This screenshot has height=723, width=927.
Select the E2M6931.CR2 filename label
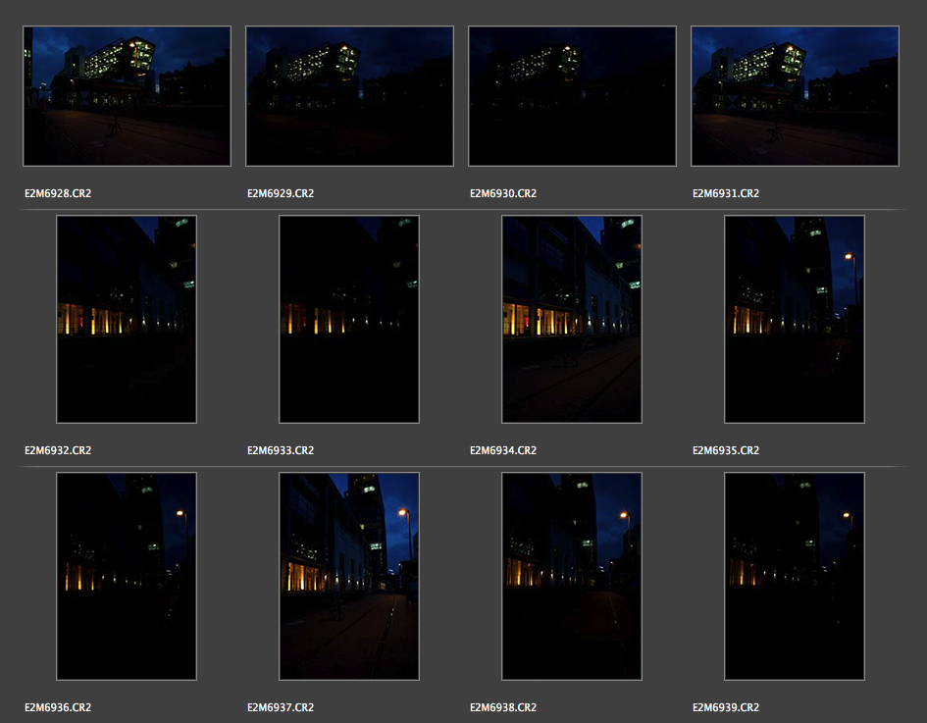(726, 194)
